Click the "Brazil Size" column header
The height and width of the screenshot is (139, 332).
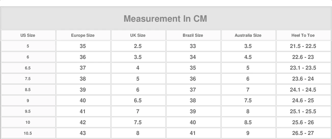pos(193,35)
